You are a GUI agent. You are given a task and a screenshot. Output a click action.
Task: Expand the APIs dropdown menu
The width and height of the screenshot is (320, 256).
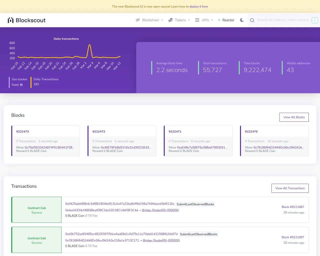click(x=205, y=20)
